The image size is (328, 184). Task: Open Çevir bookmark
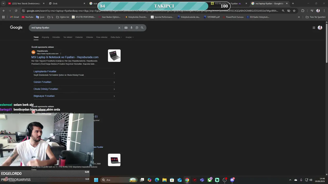pyautogui.click(x=40, y=17)
